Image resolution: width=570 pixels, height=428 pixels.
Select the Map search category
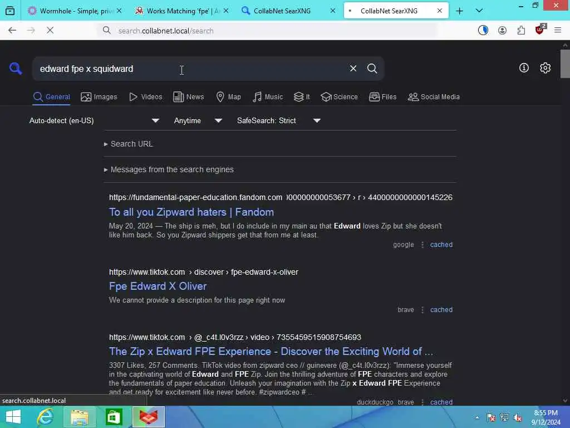coord(228,97)
